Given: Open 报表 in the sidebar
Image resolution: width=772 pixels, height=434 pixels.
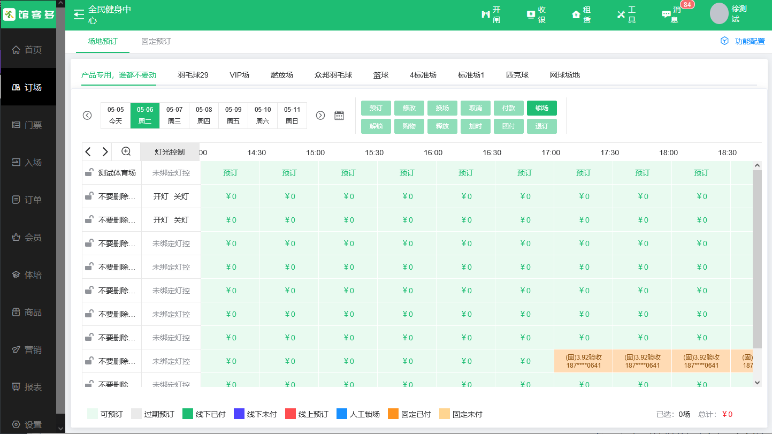Looking at the screenshot, I should 28,387.
